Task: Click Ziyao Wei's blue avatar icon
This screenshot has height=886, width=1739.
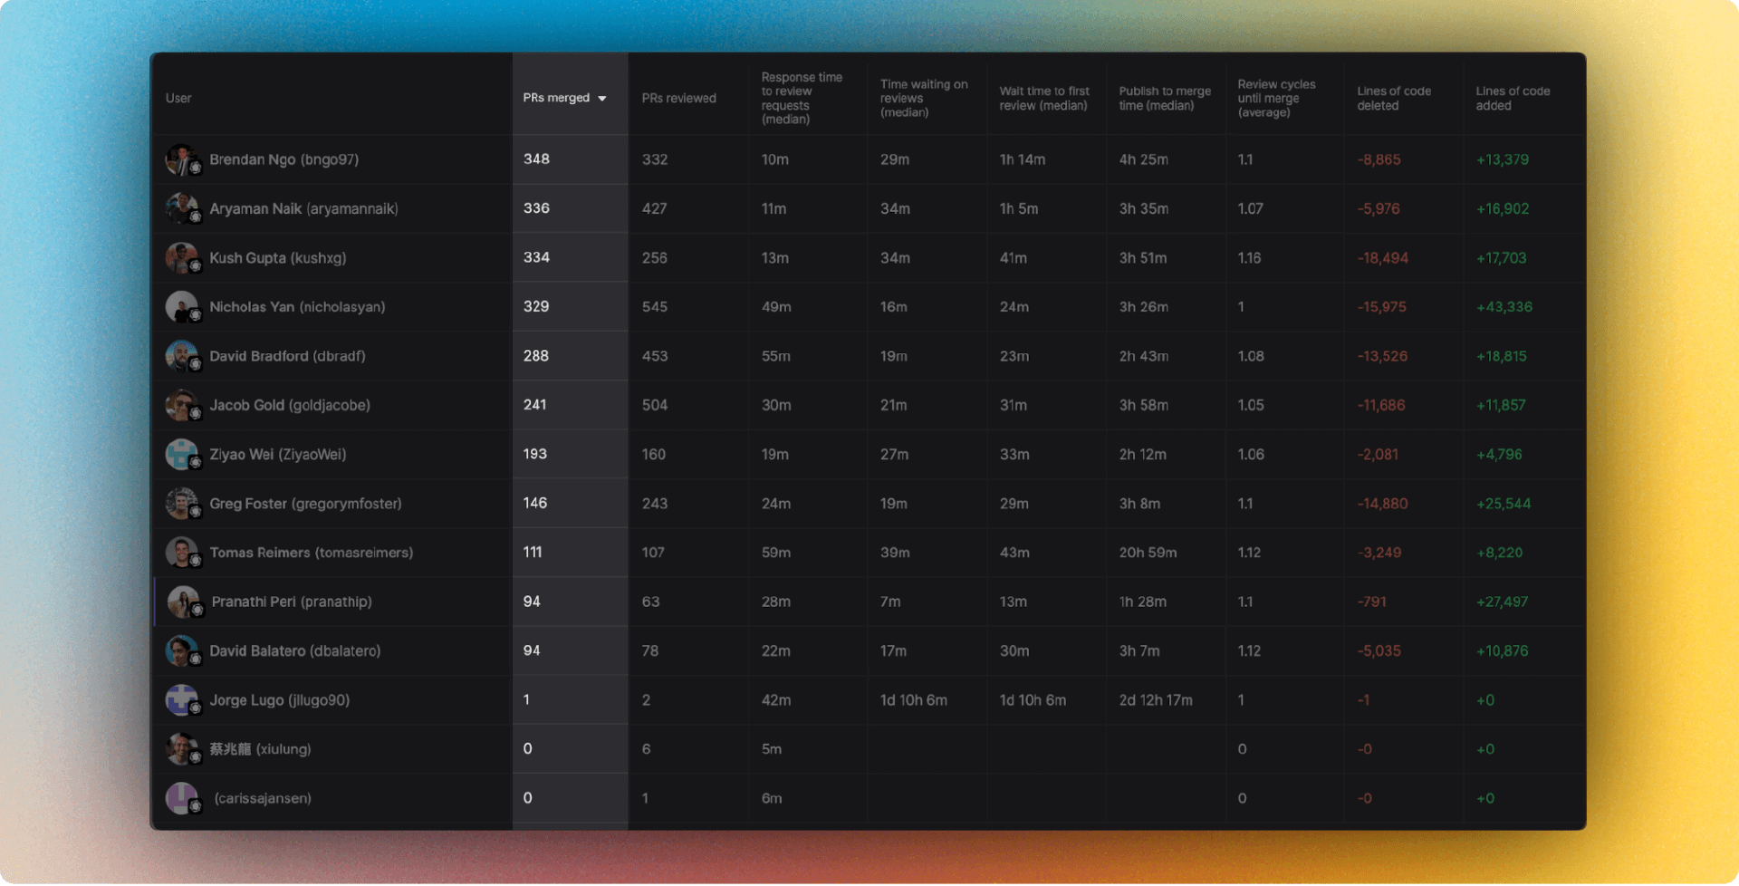Action: (x=183, y=454)
